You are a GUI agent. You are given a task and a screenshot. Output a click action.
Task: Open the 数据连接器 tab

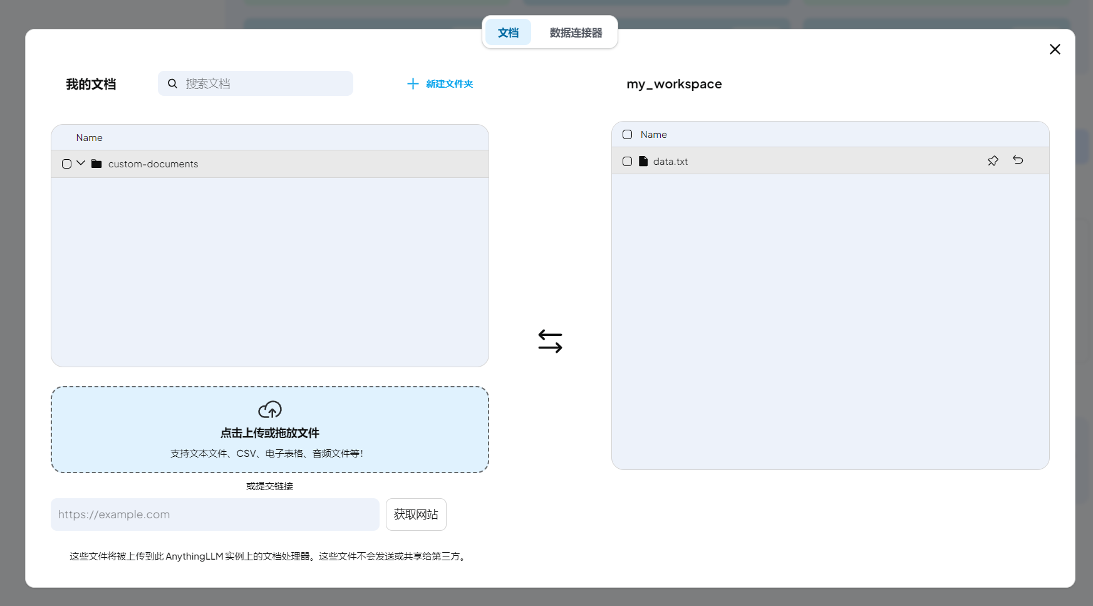576,33
